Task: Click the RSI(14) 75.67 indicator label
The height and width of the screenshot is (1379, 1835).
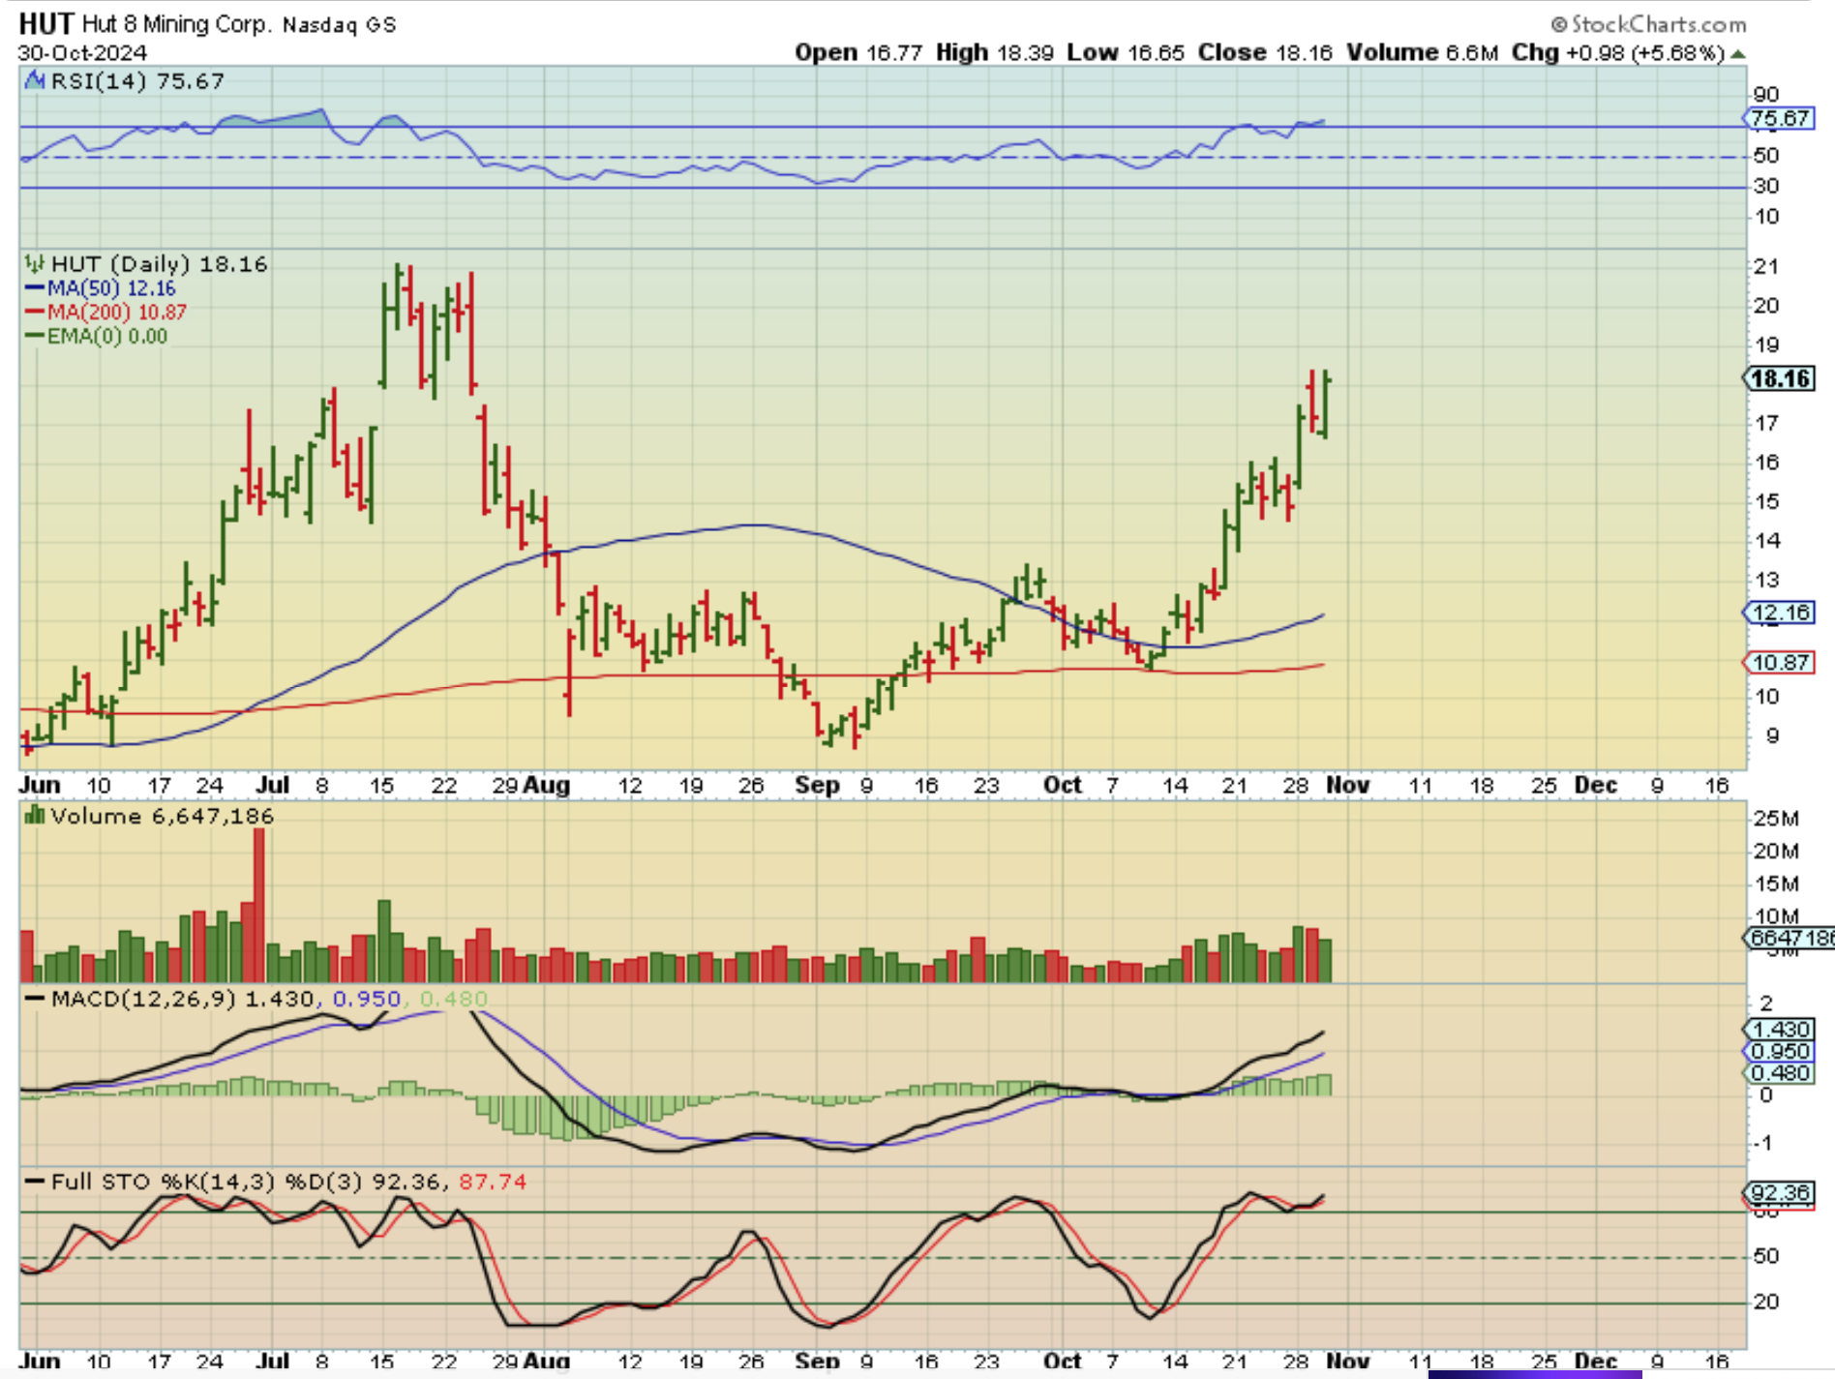Action: click(x=137, y=81)
